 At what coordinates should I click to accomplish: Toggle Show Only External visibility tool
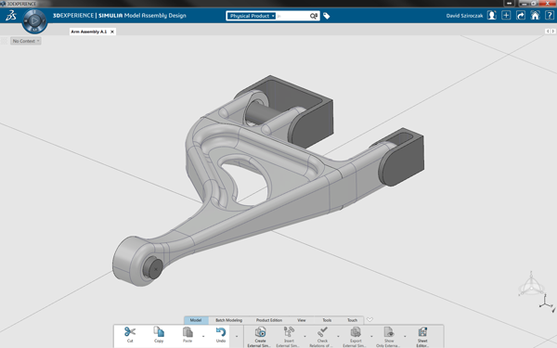pos(389,332)
